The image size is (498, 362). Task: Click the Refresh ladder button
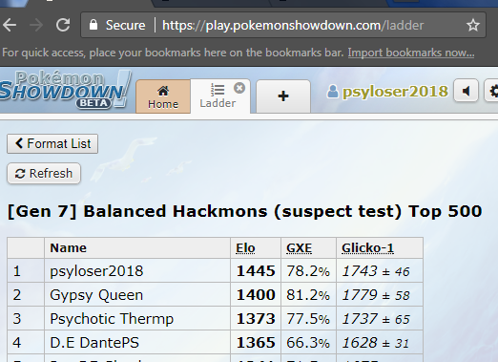coord(44,174)
